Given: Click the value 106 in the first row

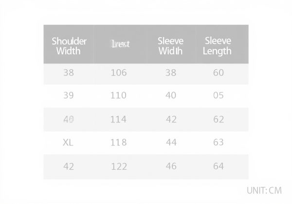Looking at the screenshot, I should coord(118,73).
